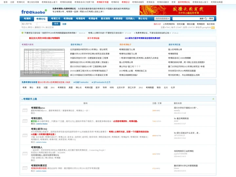Open the 考博课程 nav tab
The image size is (236, 177).
point(118,18)
